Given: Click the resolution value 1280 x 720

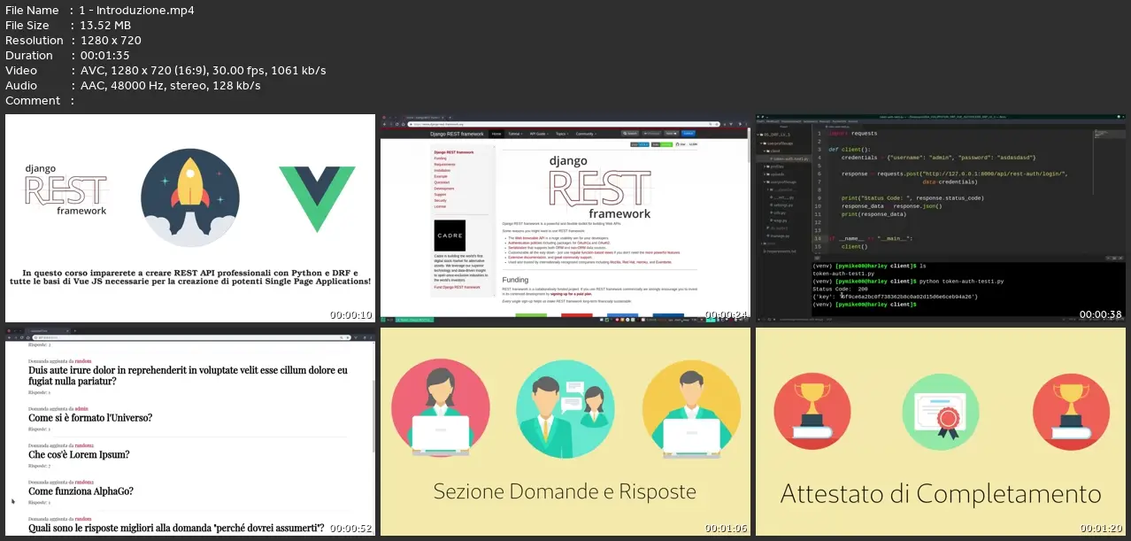Looking at the screenshot, I should tap(111, 41).
